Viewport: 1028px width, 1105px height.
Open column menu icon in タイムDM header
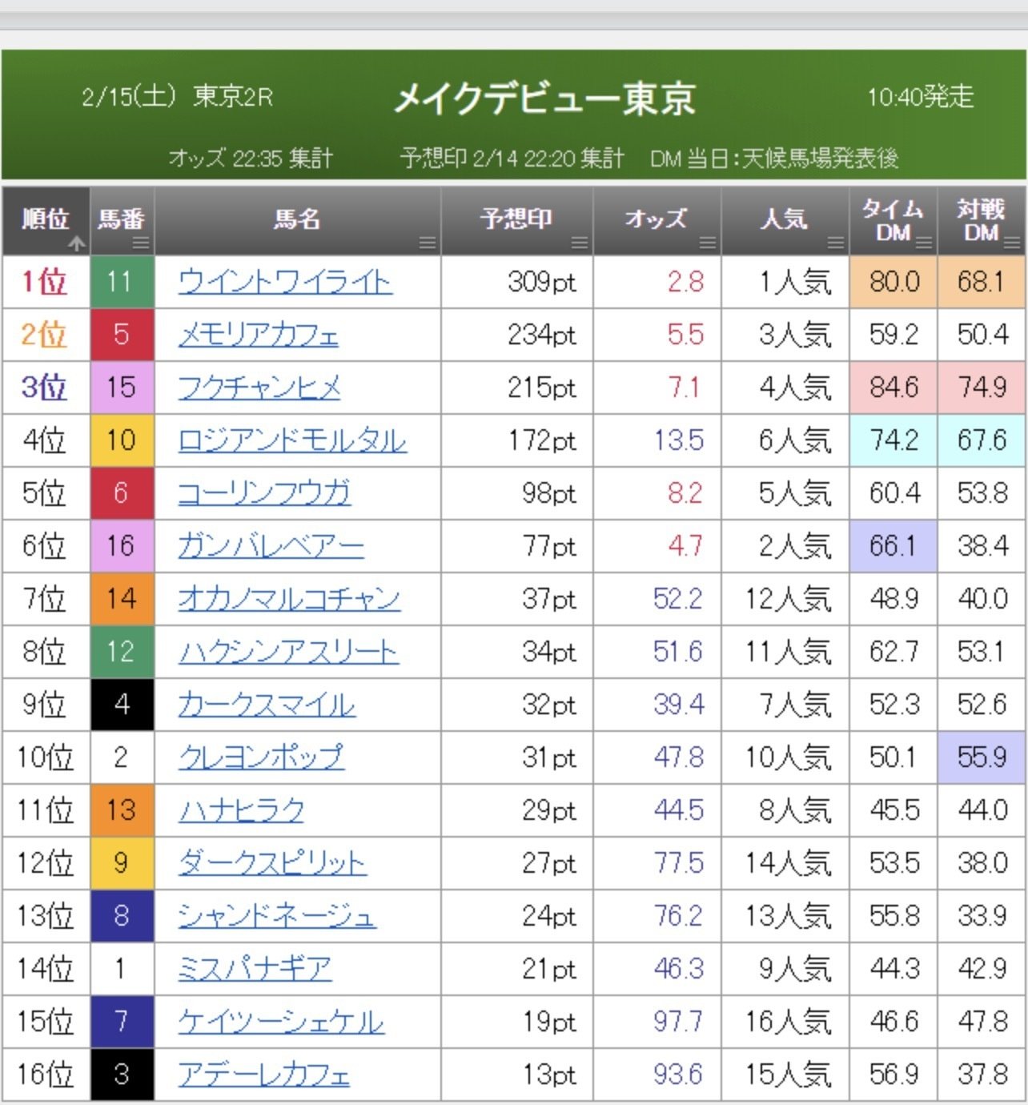tap(924, 243)
